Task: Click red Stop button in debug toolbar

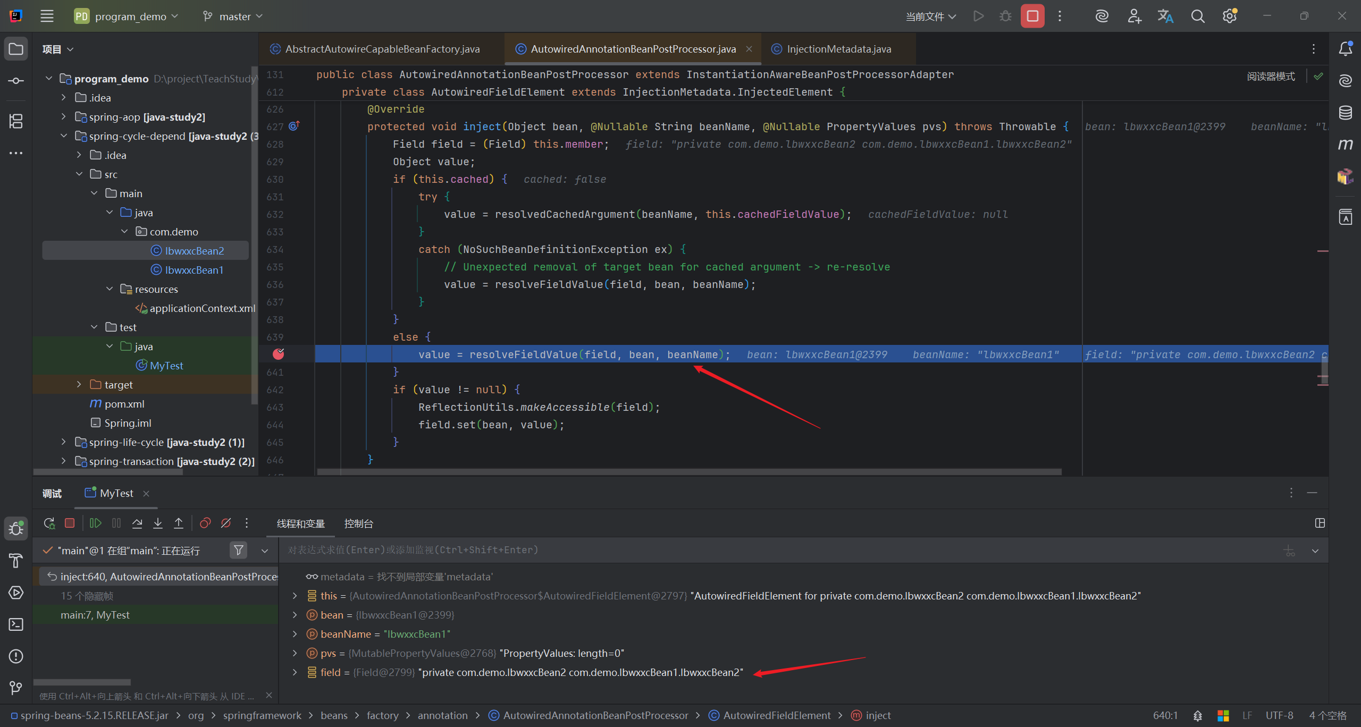Action: (70, 523)
